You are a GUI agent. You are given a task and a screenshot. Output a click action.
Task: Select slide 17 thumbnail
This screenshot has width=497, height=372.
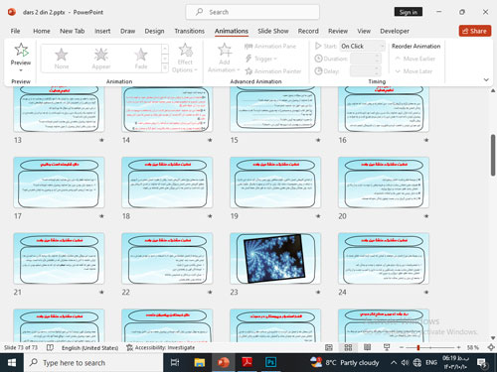pos(59,183)
